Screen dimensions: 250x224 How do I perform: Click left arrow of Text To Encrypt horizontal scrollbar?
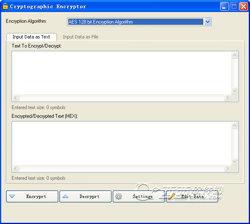[x=16, y=98]
